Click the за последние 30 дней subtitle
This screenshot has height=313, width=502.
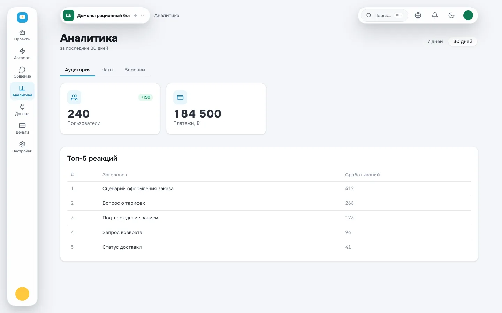pyautogui.click(x=84, y=48)
